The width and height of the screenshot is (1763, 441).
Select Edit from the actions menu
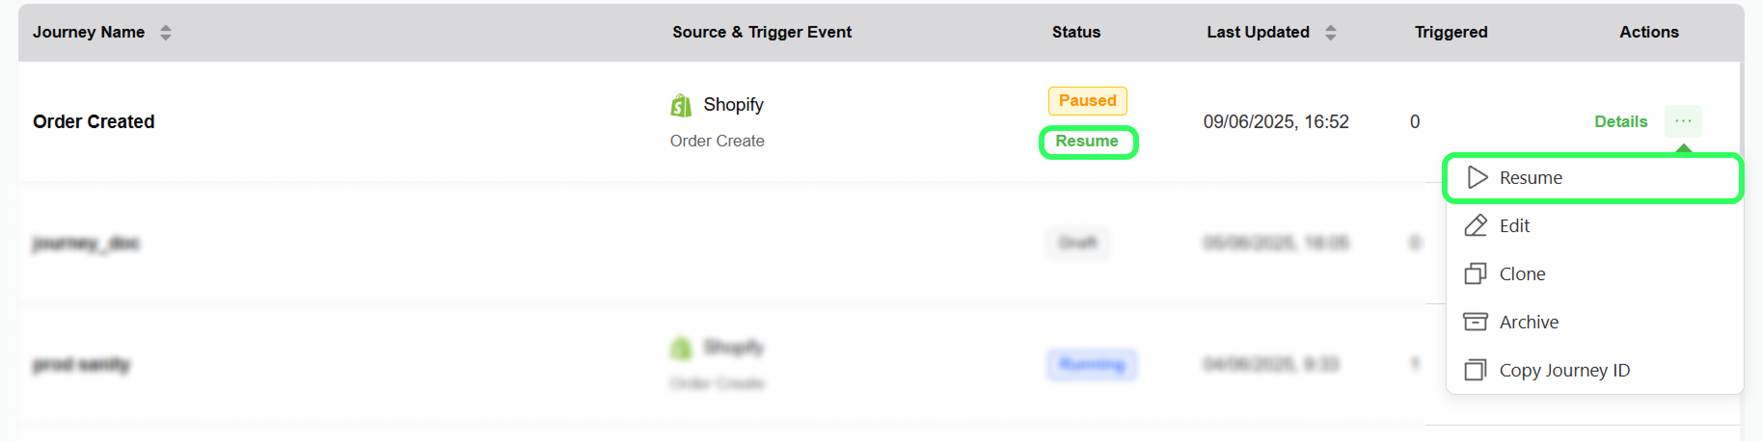click(1514, 226)
